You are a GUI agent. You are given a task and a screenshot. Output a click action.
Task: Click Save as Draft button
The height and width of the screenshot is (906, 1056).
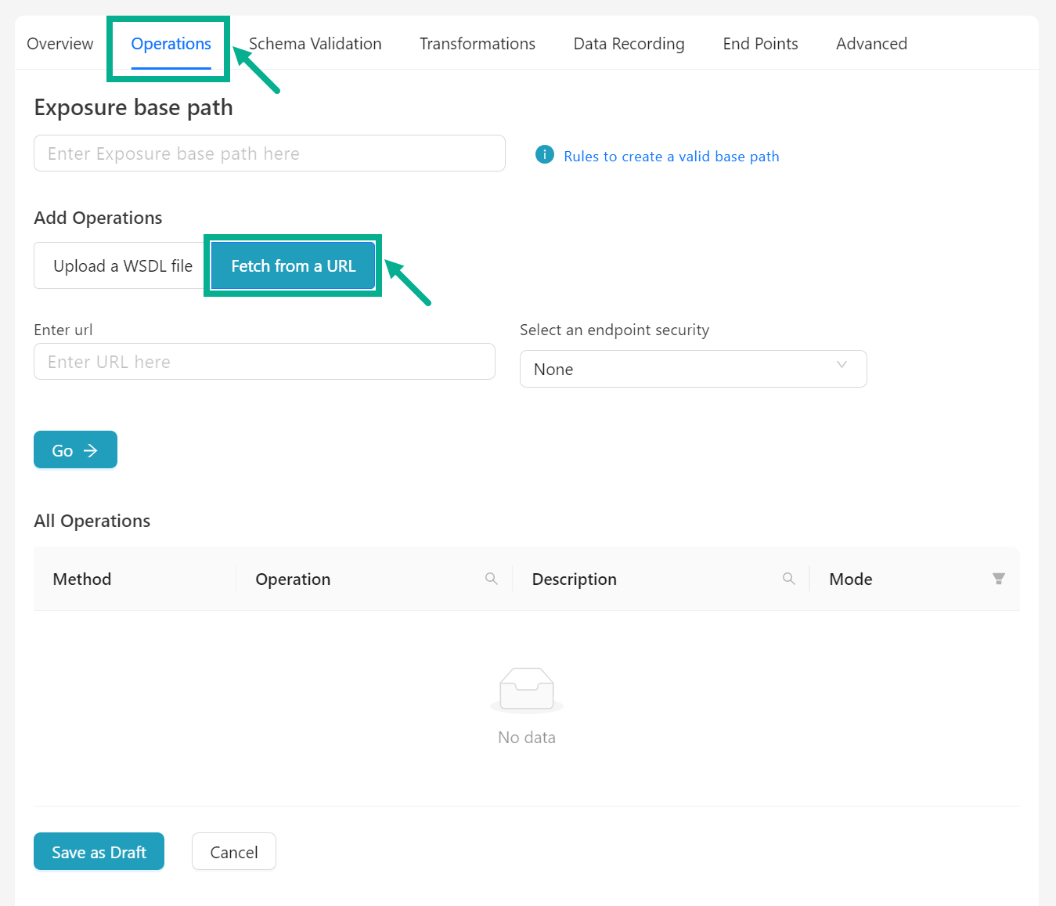pyautogui.click(x=99, y=852)
